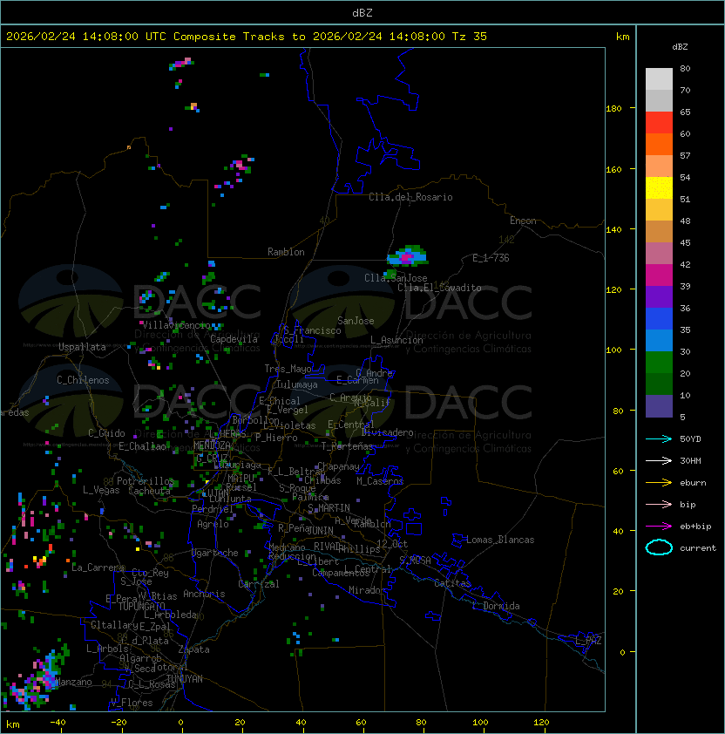Click the cyan 50YD arrow in legend
This screenshot has width=725, height=734.
pos(659,438)
